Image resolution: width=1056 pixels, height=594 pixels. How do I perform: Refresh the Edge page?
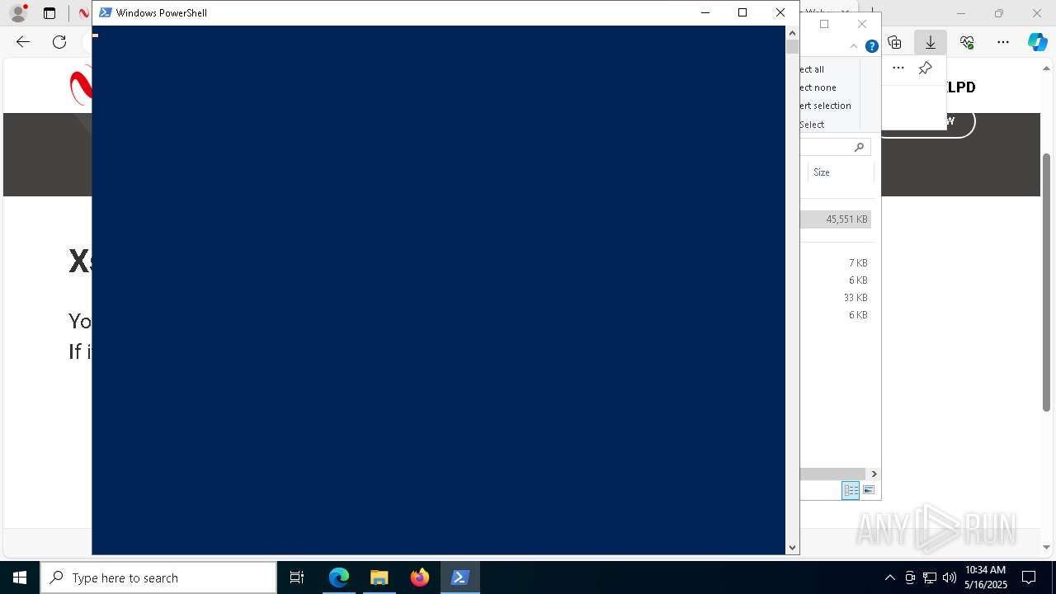point(59,42)
